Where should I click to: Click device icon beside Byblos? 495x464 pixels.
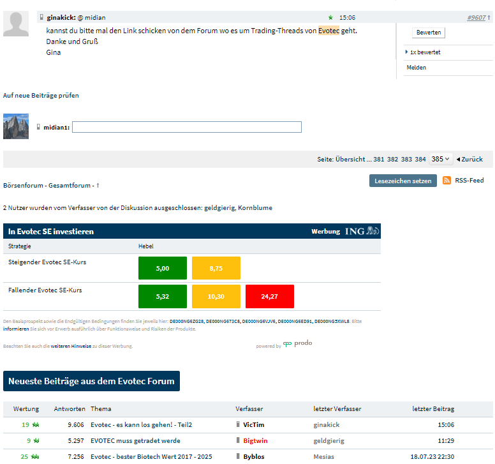[x=238, y=456]
